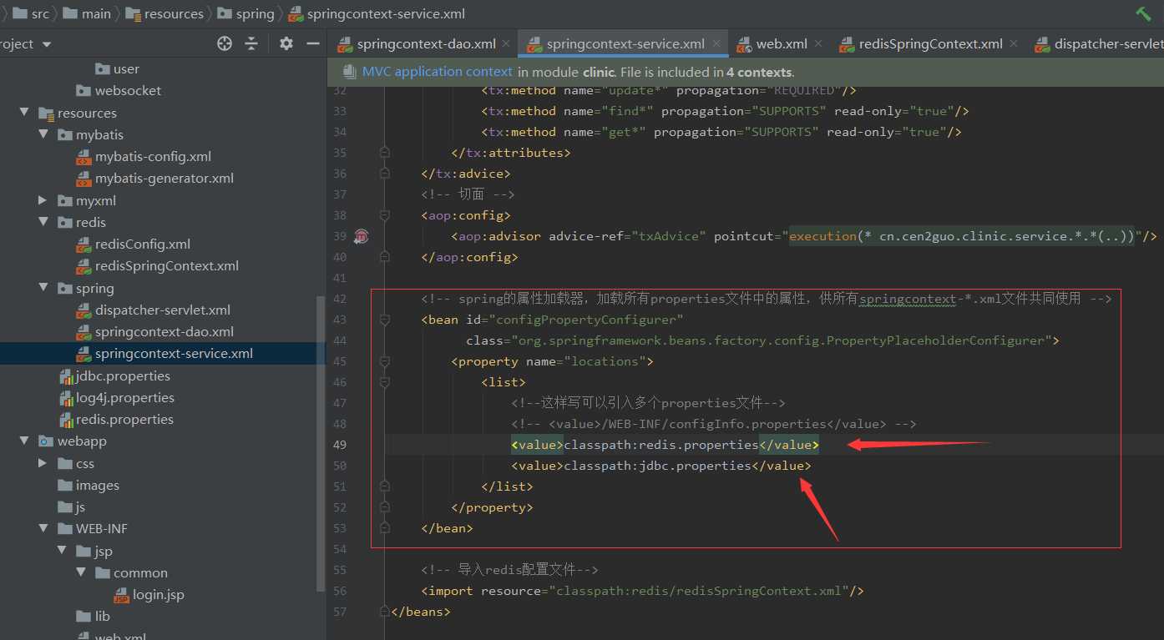This screenshot has width=1164, height=640.
Task: Close the springcontext-service.xml tab
Action: (x=716, y=43)
